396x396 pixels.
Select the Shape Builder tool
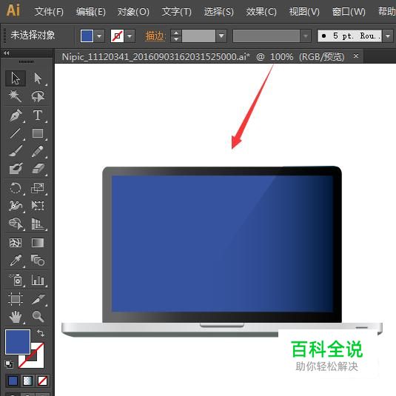[x=16, y=224]
